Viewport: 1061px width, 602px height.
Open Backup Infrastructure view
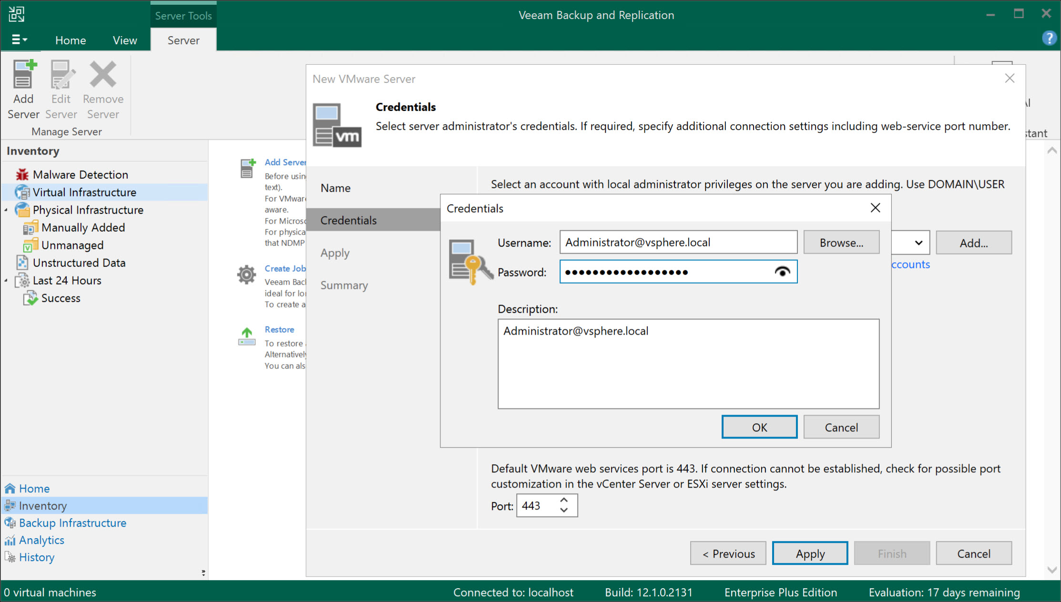click(x=72, y=523)
